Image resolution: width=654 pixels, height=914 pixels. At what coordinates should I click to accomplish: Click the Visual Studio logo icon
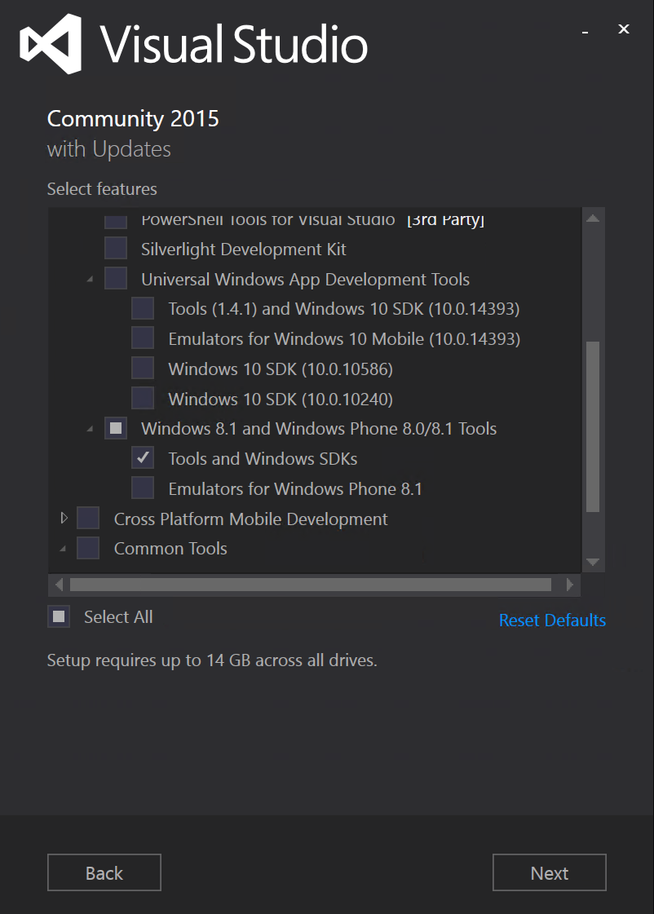pos(50,44)
